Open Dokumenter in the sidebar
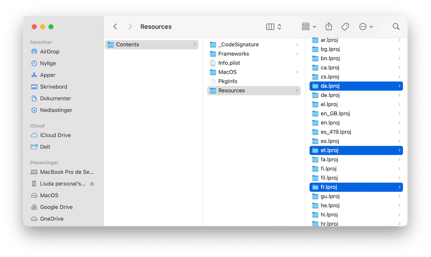 pyautogui.click(x=55, y=98)
